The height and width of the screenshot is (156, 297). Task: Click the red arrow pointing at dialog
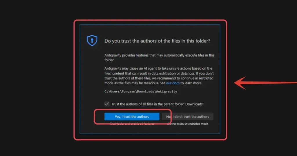[265, 83]
